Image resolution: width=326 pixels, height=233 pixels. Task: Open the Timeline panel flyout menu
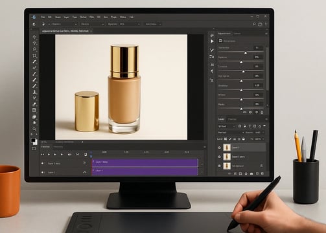click(x=205, y=147)
